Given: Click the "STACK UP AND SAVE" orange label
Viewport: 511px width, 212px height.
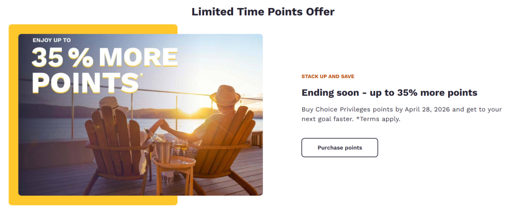Looking at the screenshot, I should coord(328,77).
